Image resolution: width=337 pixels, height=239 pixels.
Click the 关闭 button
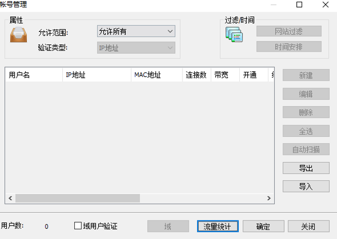pos(308,226)
